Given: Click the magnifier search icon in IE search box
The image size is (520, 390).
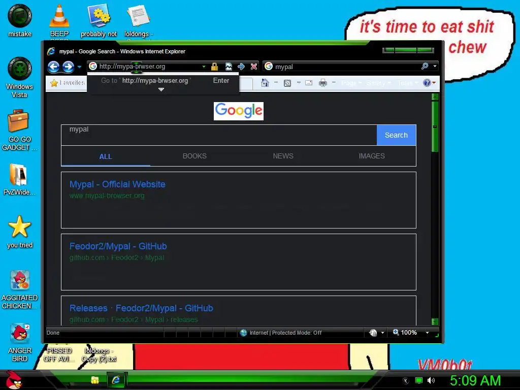Looking at the screenshot, I should pyautogui.click(x=425, y=67).
